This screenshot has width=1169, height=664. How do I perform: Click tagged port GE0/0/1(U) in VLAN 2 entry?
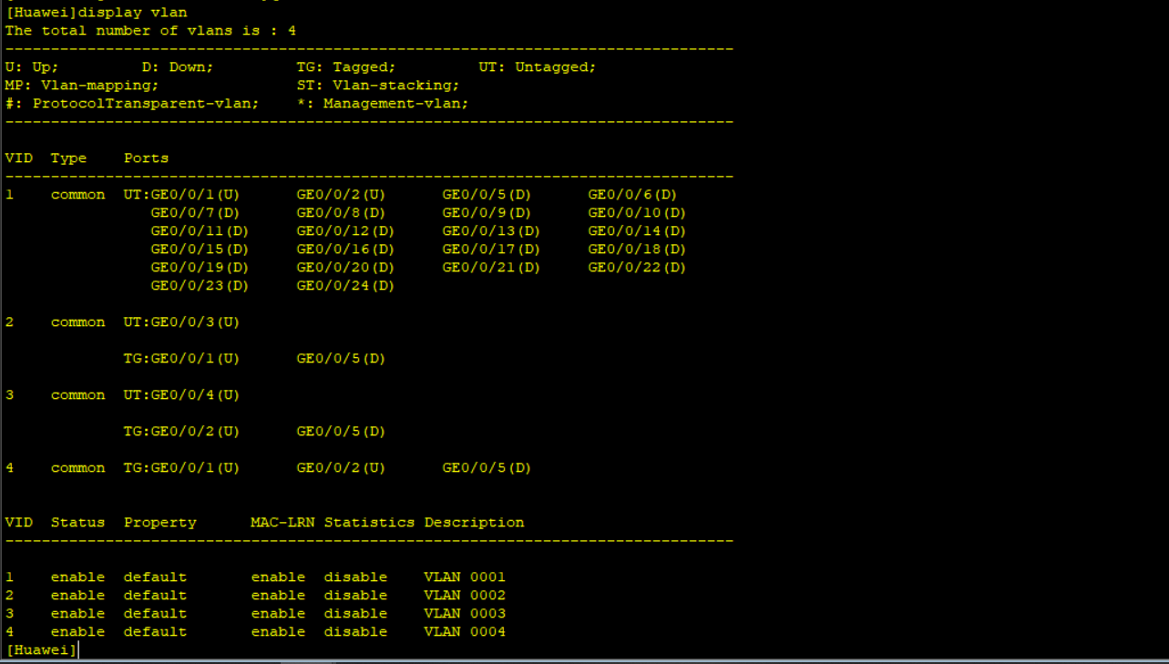coord(195,358)
